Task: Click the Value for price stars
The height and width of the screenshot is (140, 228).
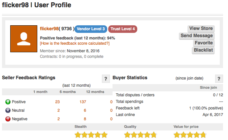Action: click(x=190, y=135)
